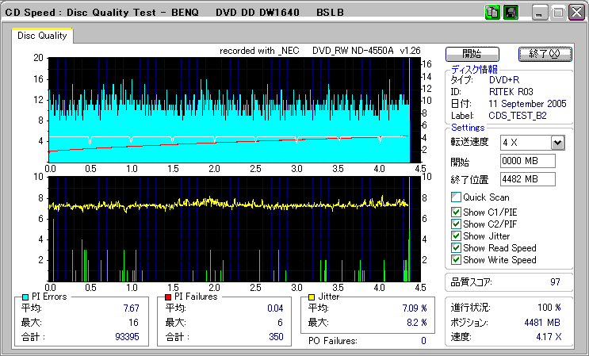Turn off Show Read Speed
Image resolution: width=589 pixels, height=356 pixels.
pos(456,247)
